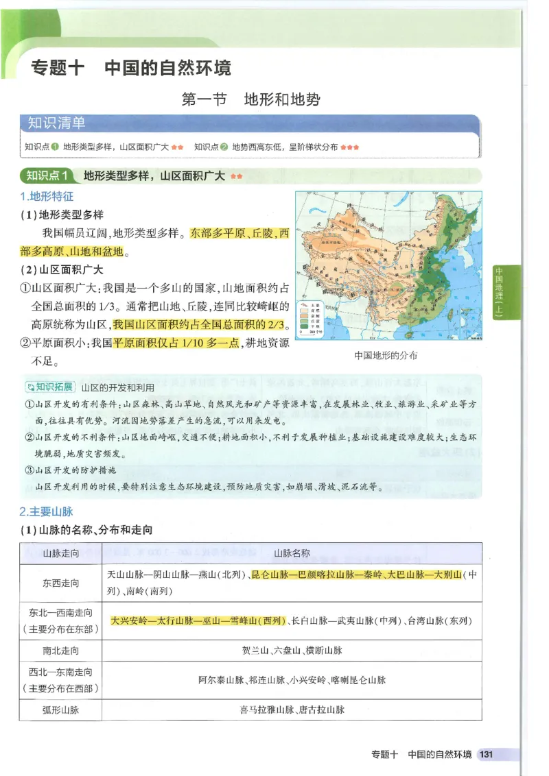Viewport: 549px width, 776px height.
Task: Click the map legend color swatches
Action: click(304, 318)
